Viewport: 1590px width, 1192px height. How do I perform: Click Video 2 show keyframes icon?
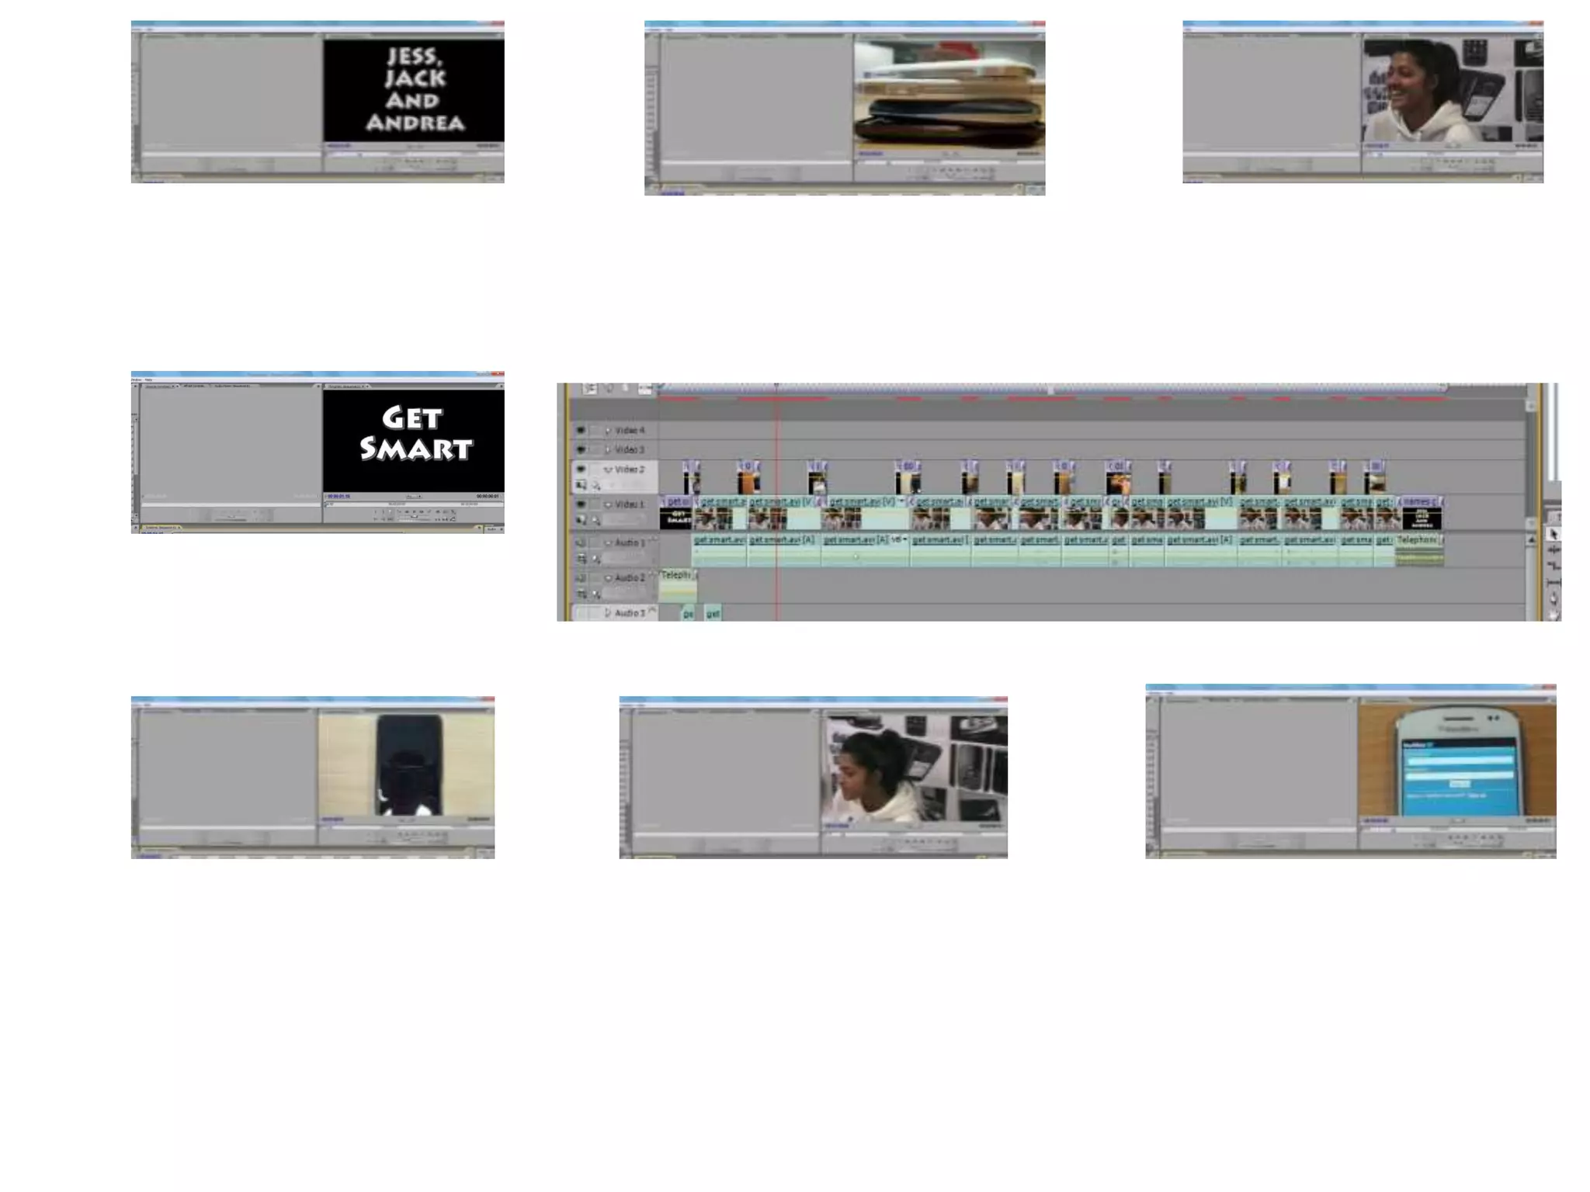point(597,486)
